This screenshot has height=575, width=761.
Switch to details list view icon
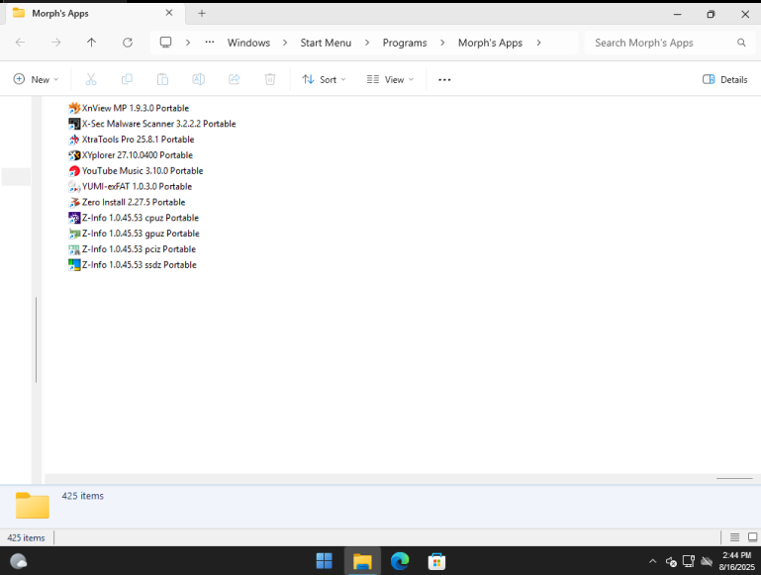tap(735, 537)
